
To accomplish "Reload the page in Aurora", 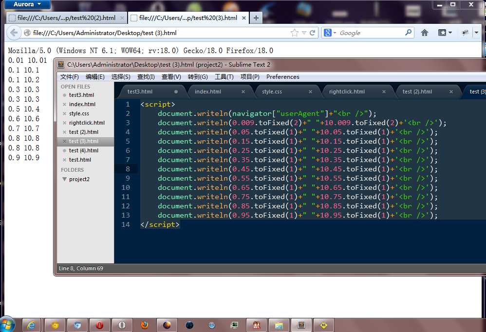I will 313,33.
